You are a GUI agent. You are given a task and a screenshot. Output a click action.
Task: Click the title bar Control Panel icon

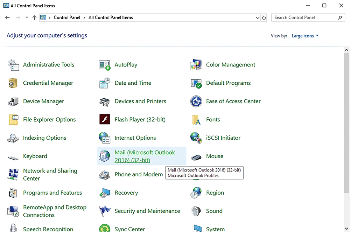click(6, 6)
